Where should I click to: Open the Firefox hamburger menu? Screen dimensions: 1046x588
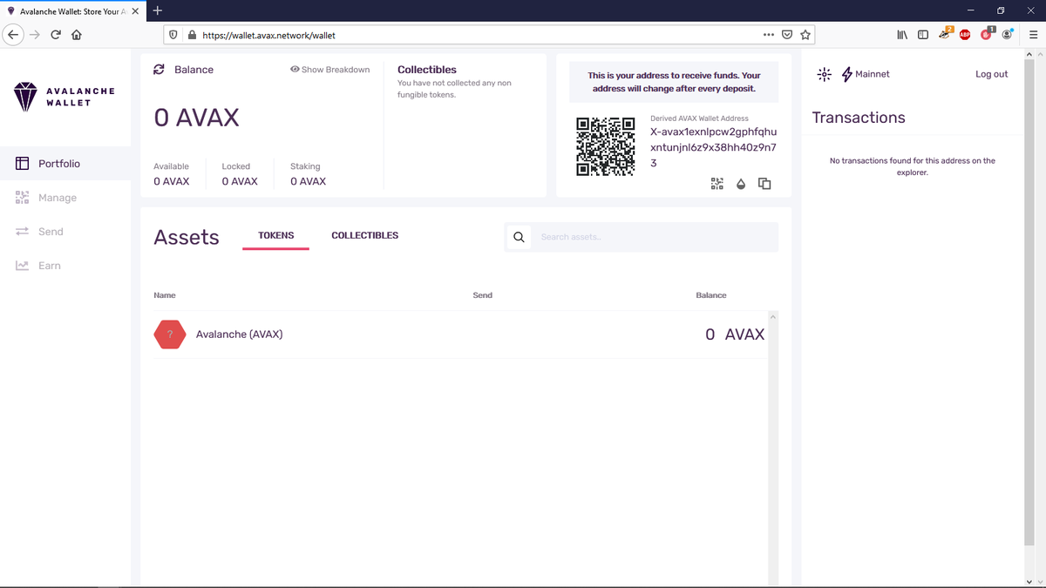click(1032, 35)
